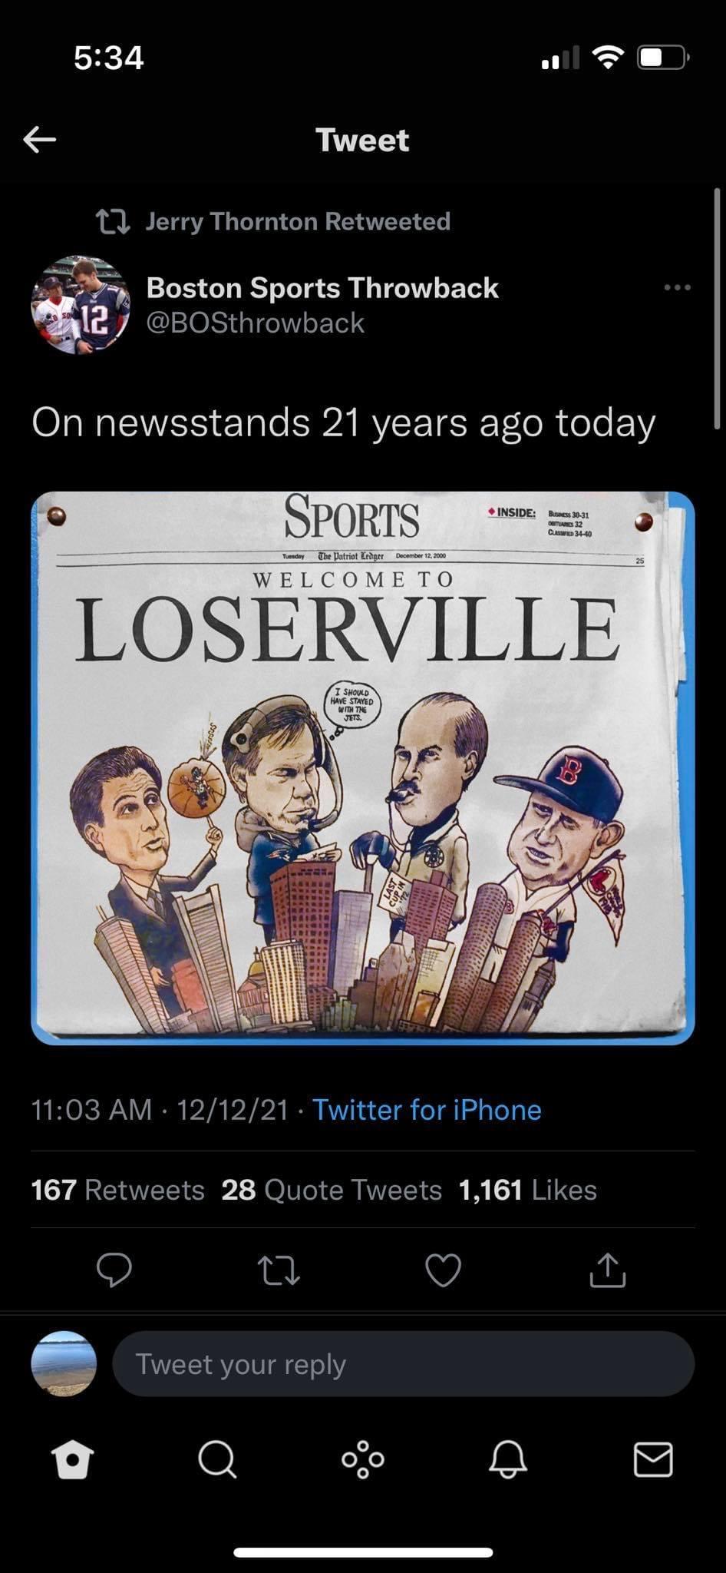Open Boston Sports Throwback profile picture

(x=81, y=305)
